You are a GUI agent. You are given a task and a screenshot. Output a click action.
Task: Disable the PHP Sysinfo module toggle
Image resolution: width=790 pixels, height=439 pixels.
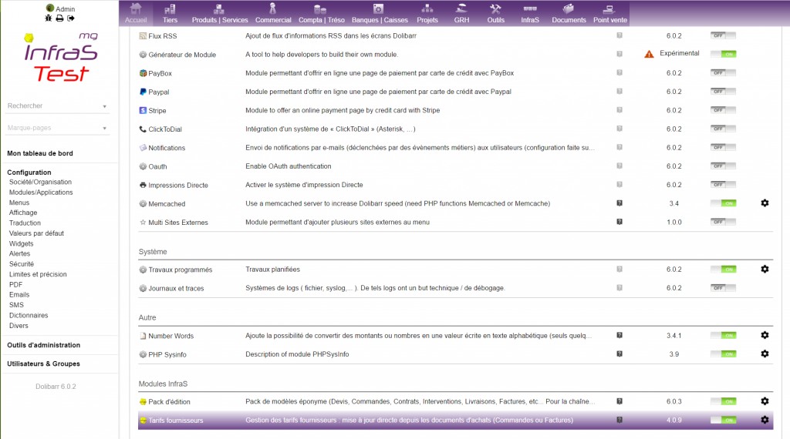point(723,354)
